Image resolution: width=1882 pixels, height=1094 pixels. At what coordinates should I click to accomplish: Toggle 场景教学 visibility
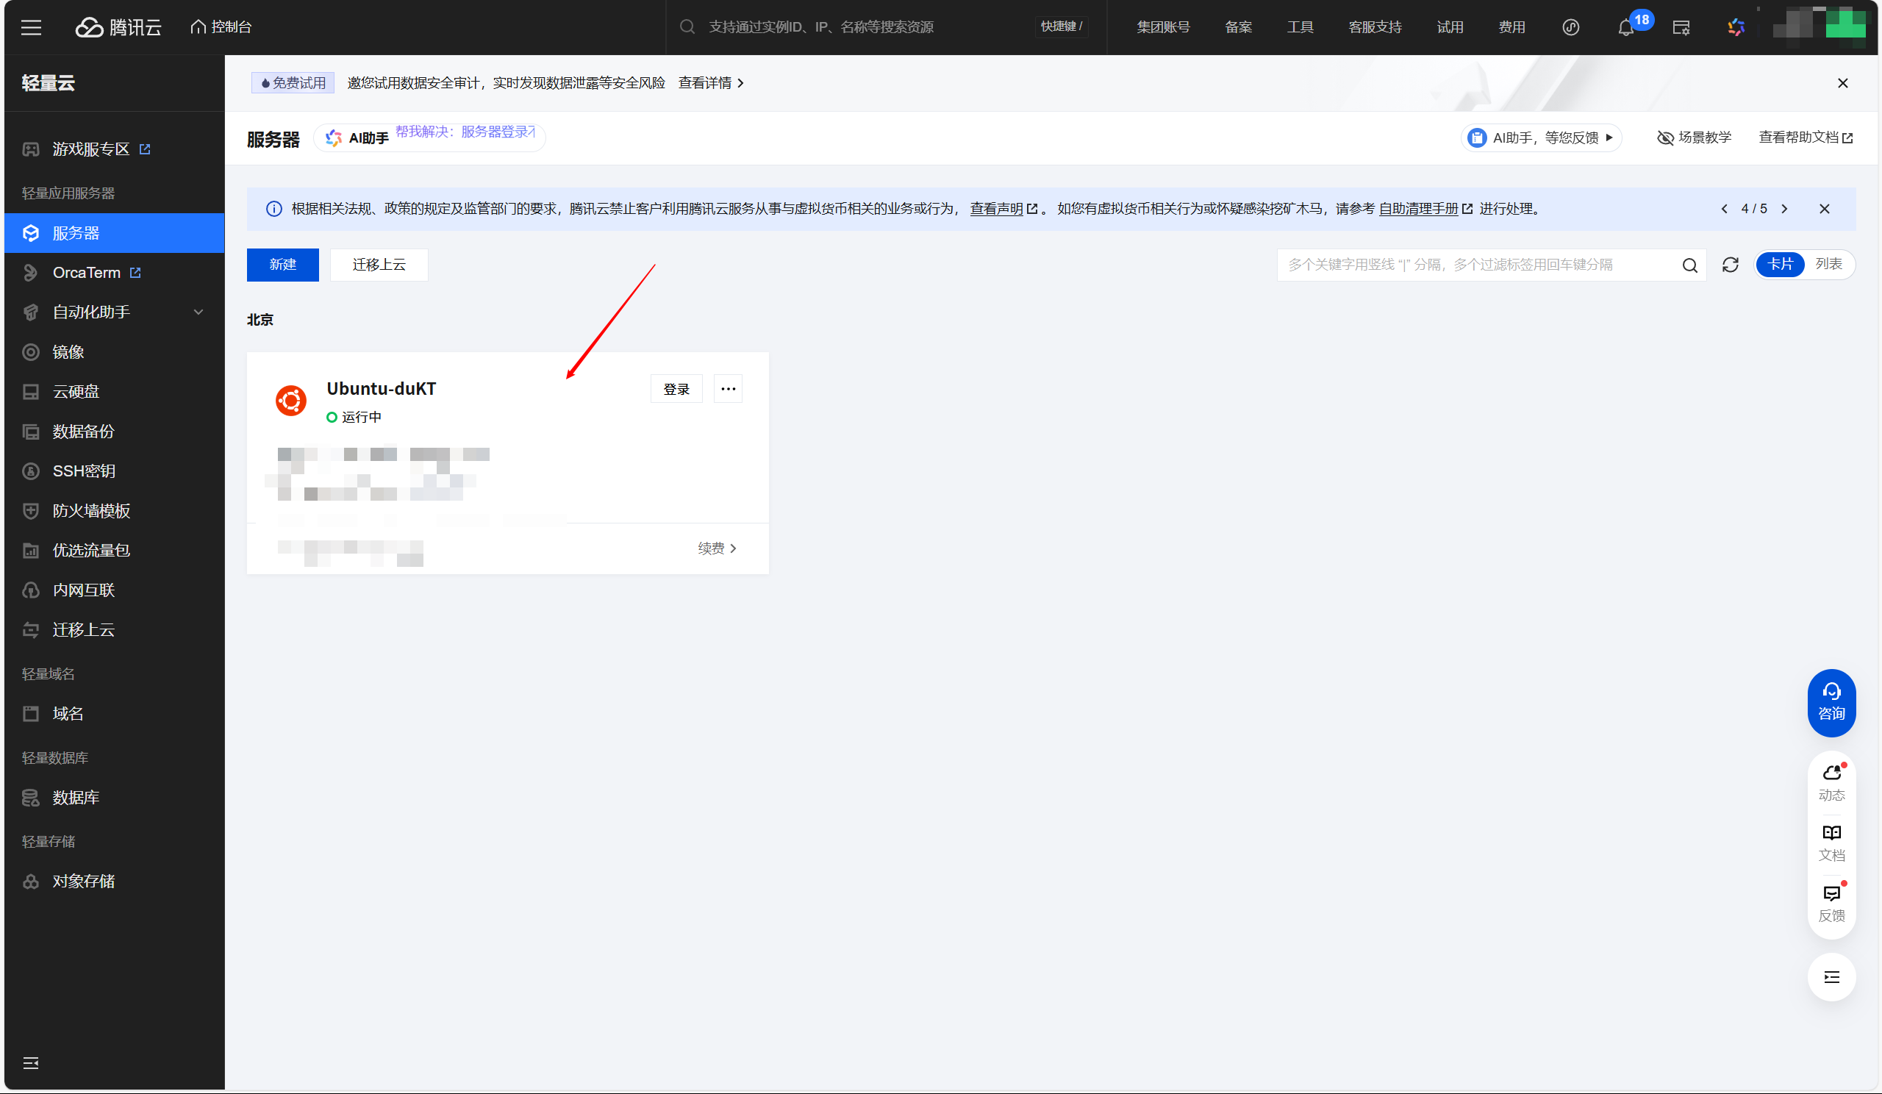[x=1693, y=137]
